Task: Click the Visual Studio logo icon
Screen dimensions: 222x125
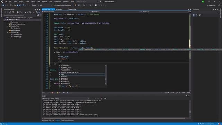Action: [x=2, y=2]
